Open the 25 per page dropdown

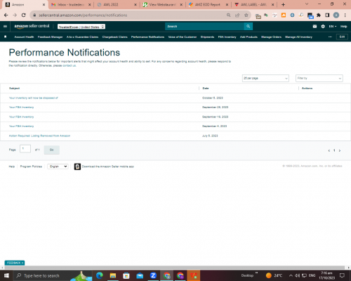click(x=265, y=78)
